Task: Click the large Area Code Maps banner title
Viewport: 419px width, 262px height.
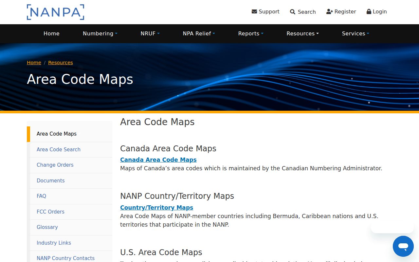Action: pyautogui.click(x=80, y=79)
